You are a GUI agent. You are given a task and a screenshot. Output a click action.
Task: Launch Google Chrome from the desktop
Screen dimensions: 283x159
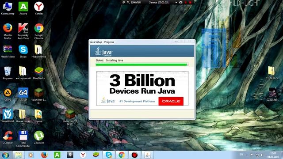coord(39,31)
